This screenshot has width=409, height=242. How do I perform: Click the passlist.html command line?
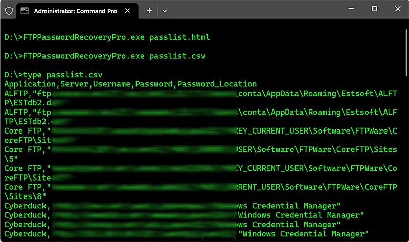point(107,37)
